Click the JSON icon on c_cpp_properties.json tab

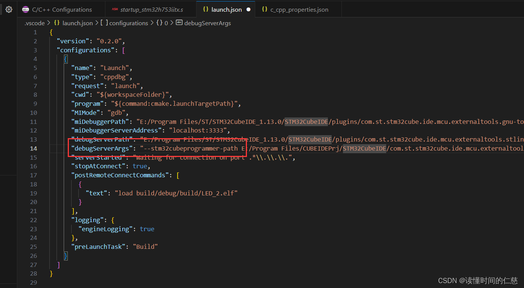(x=265, y=9)
